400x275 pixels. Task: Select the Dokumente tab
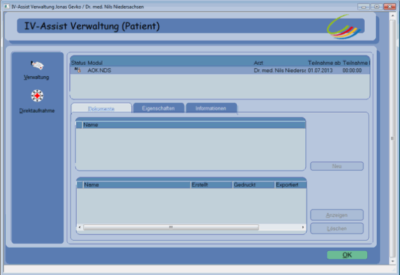pyautogui.click(x=100, y=108)
